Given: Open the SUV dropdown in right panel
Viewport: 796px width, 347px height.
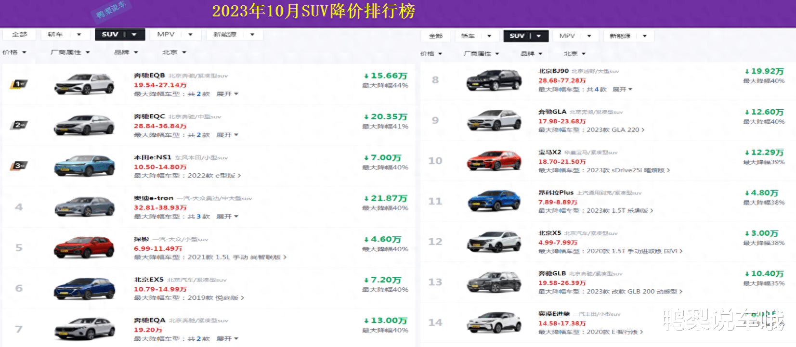Looking at the screenshot, I should point(526,36).
